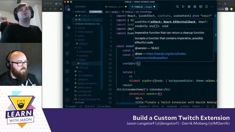Open the GitHub panel icon in the activity bar

67,53
